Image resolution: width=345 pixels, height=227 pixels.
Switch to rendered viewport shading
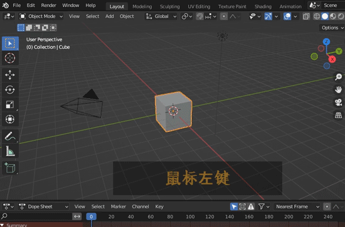point(341,16)
